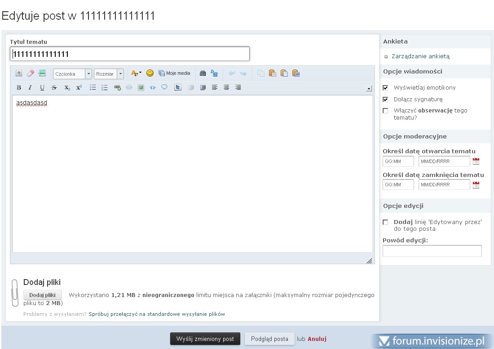Toggle bold formatting in the editor
Viewport: 494px width, 349px height.
19,87
